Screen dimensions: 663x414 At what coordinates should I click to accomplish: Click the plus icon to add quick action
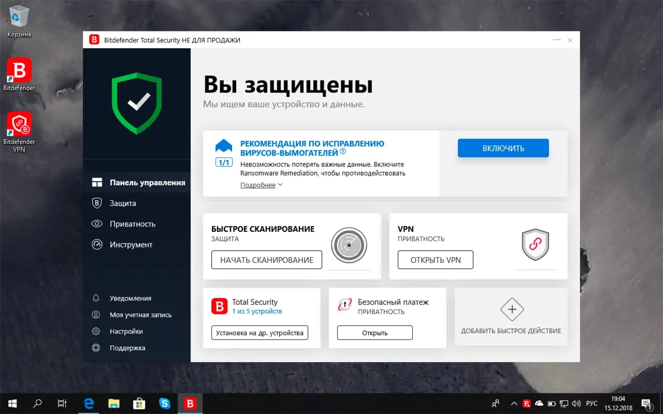click(512, 309)
